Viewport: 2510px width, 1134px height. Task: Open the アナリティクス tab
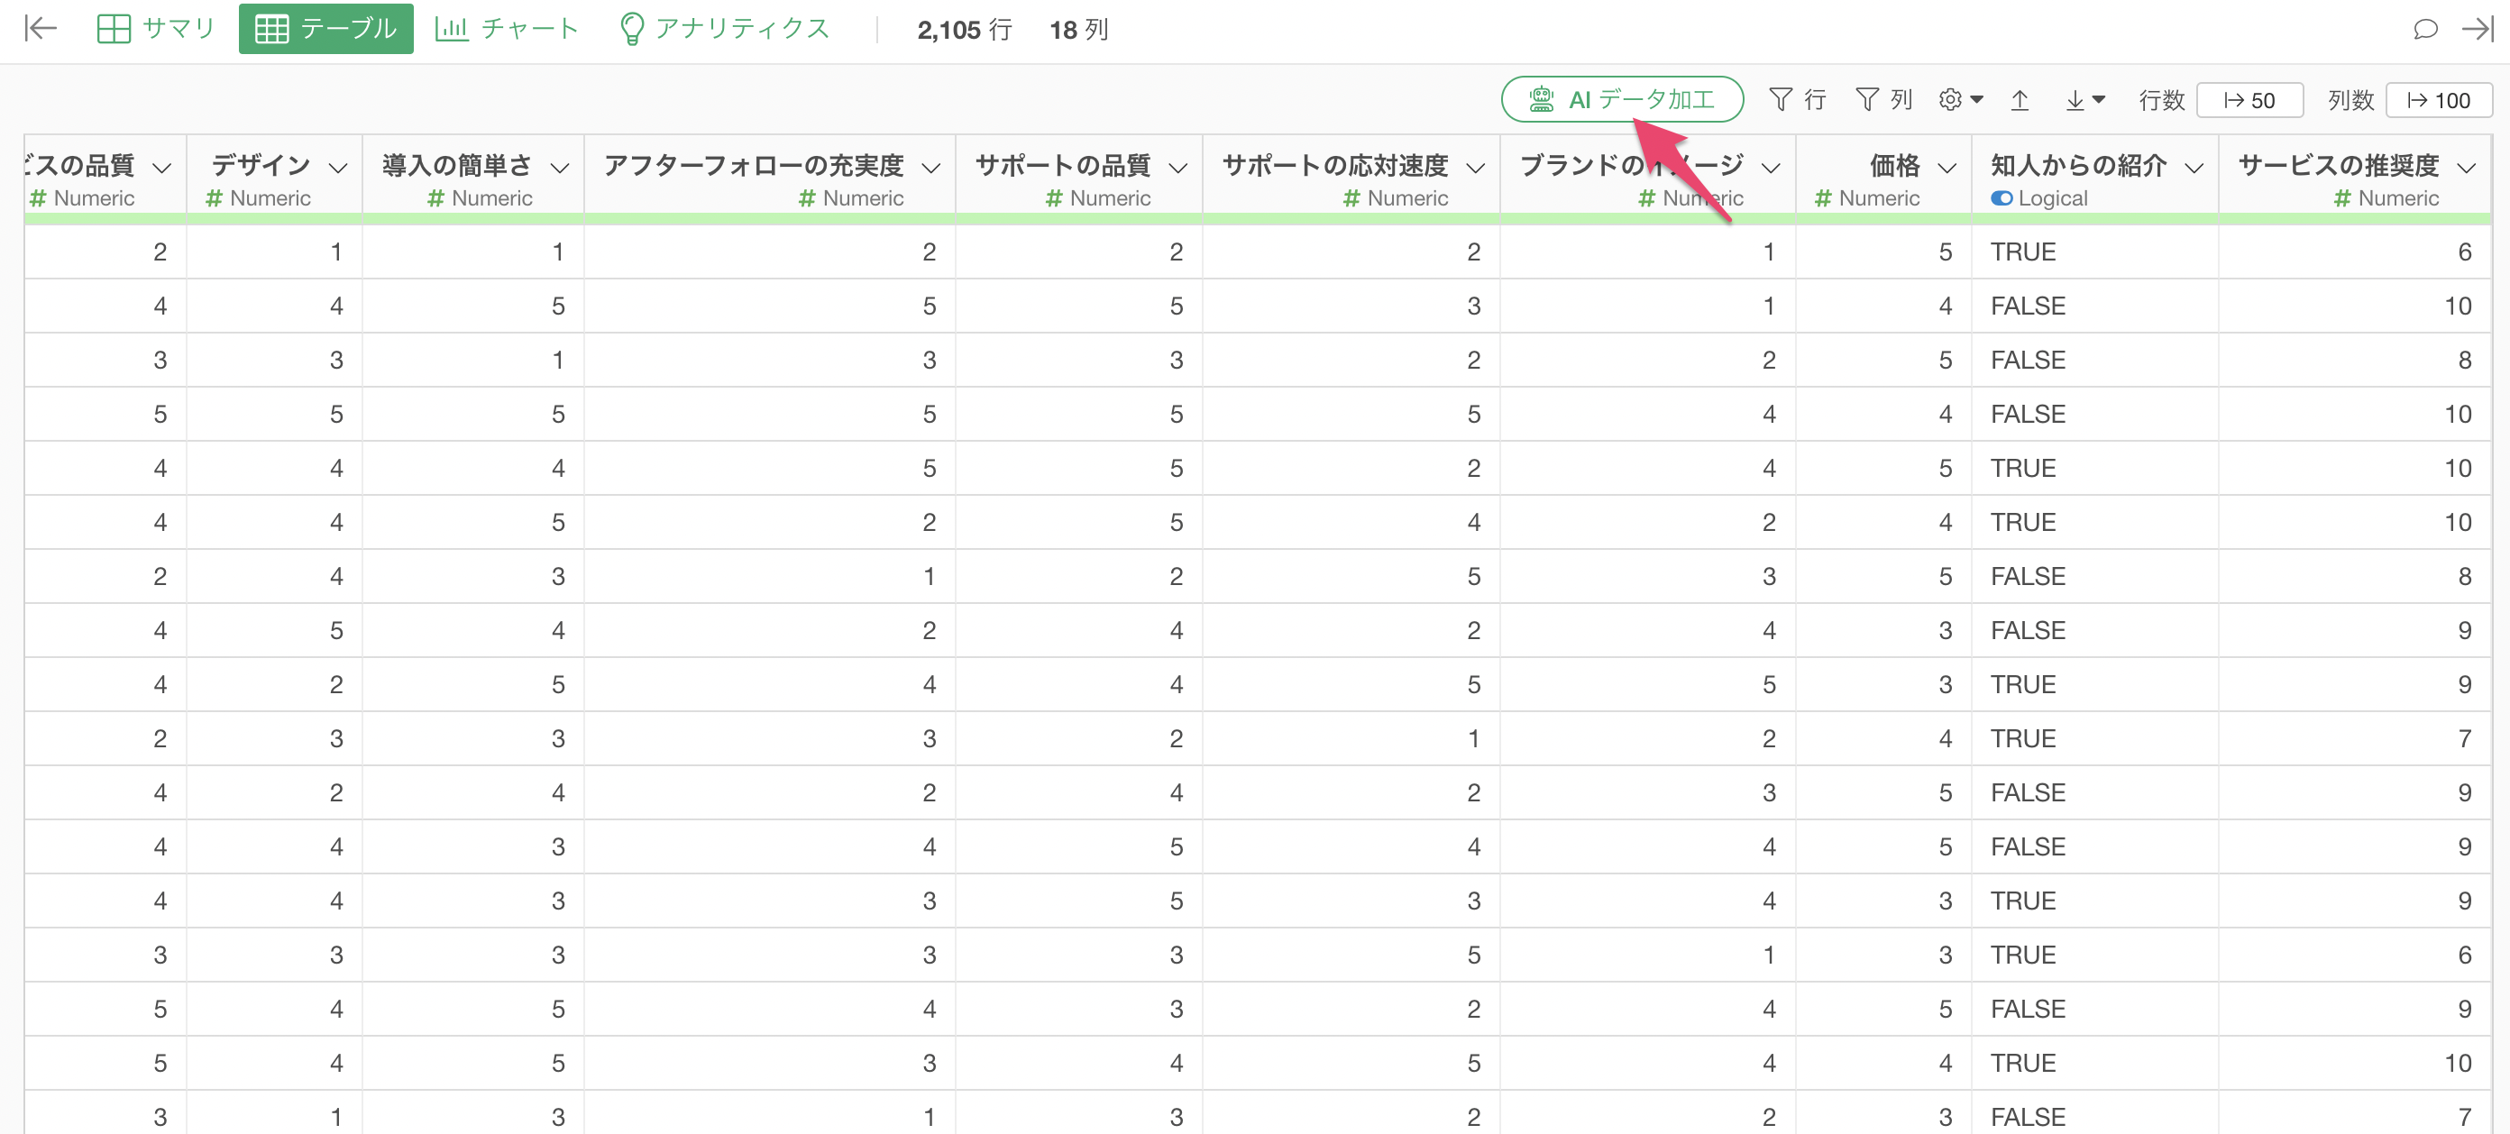click(x=724, y=28)
